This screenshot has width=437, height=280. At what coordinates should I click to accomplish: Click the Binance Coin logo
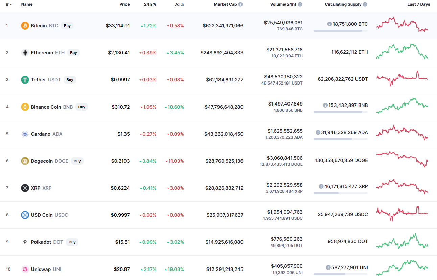pos(25,107)
